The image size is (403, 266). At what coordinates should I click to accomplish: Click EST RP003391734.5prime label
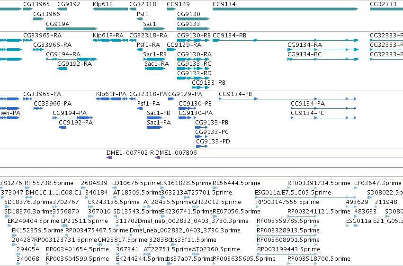[x=319, y=183]
